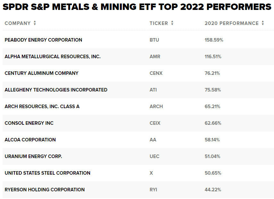
Task: Sort by 2020 Performance header label
Action: coord(231,23)
